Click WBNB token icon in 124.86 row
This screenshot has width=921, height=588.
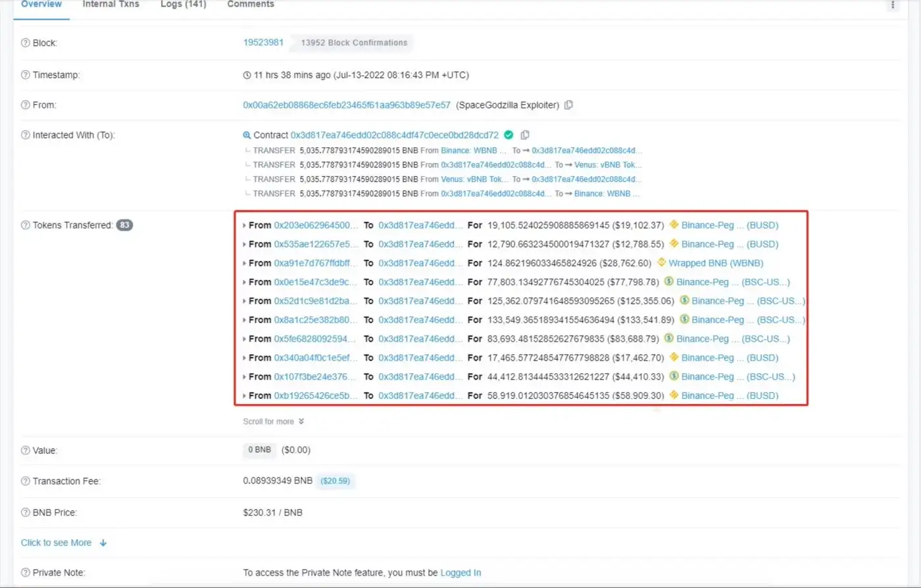pos(661,263)
